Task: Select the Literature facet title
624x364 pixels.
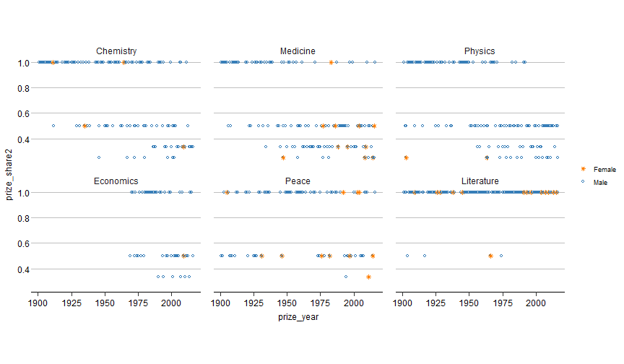Action: click(x=480, y=181)
